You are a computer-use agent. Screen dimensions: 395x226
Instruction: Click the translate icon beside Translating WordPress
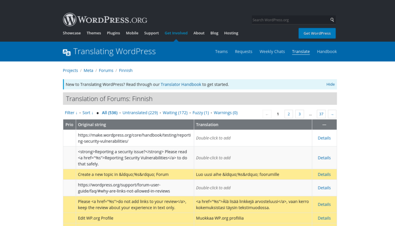pyautogui.click(x=66, y=52)
